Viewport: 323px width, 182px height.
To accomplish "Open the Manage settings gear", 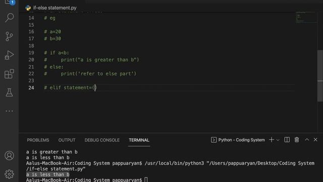I will pos(9,174).
